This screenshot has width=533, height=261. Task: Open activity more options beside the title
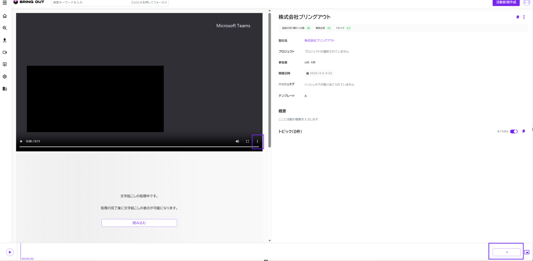coord(524,17)
